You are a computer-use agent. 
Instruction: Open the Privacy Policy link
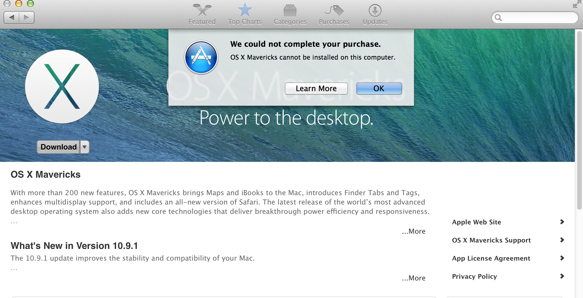tap(474, 276)
